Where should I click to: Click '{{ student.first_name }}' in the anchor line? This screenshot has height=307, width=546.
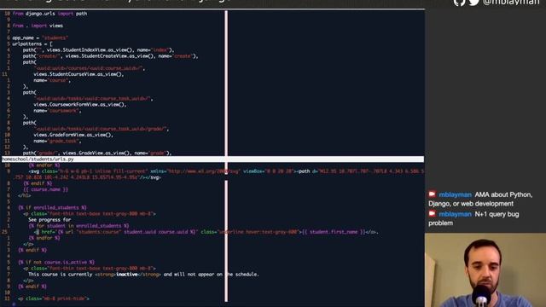tap(334, 232)
